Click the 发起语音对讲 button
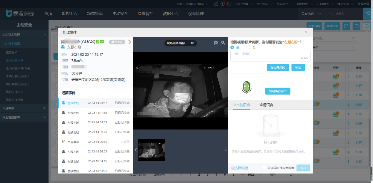 pyautogui.click(x=278, y=91)
